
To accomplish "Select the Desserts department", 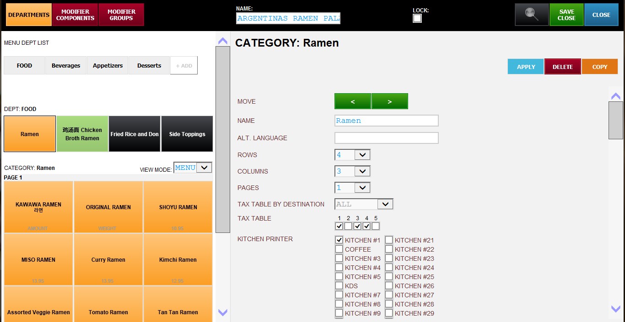I will point(149,65).
